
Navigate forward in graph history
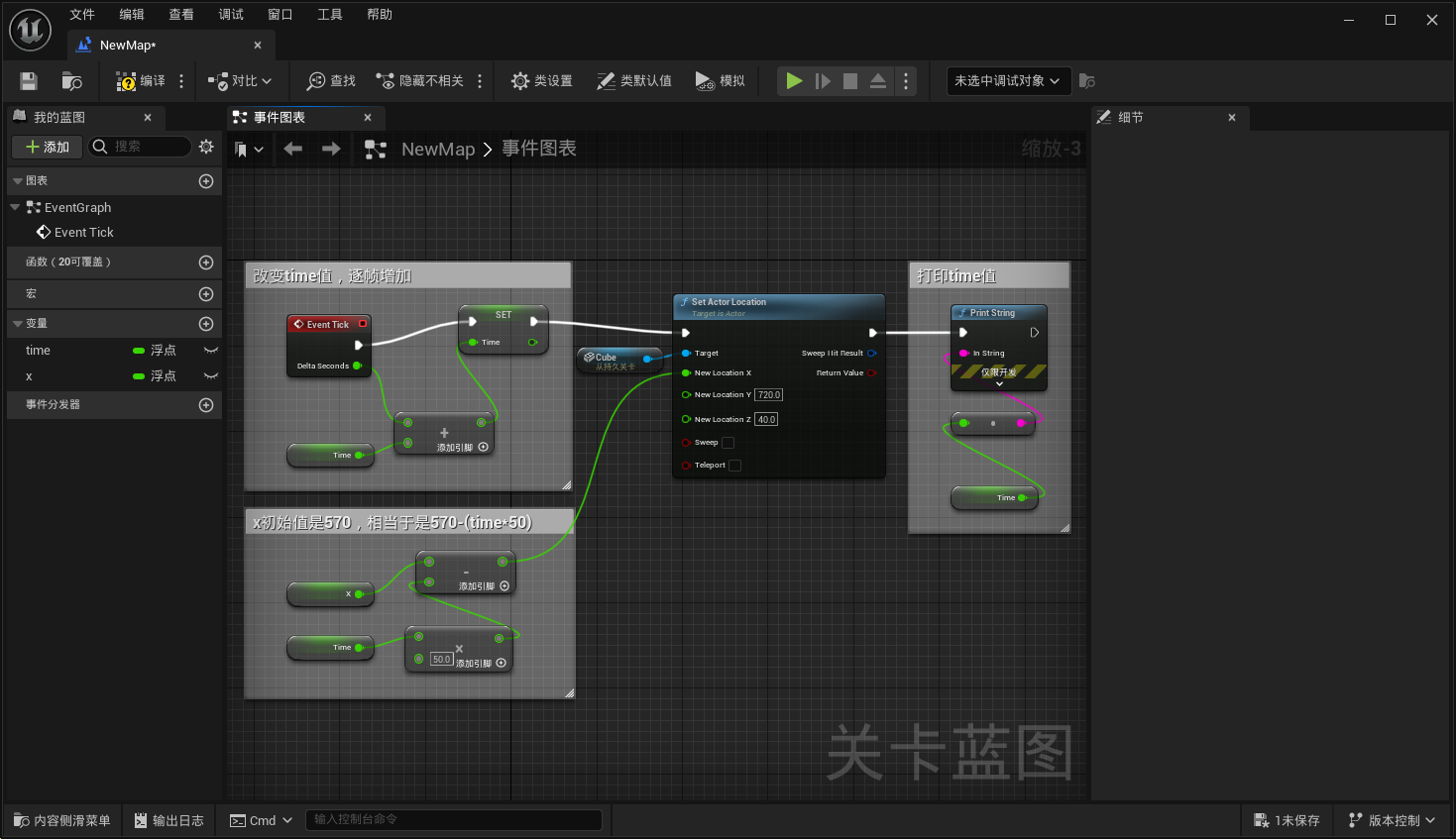tap(331, 149)
